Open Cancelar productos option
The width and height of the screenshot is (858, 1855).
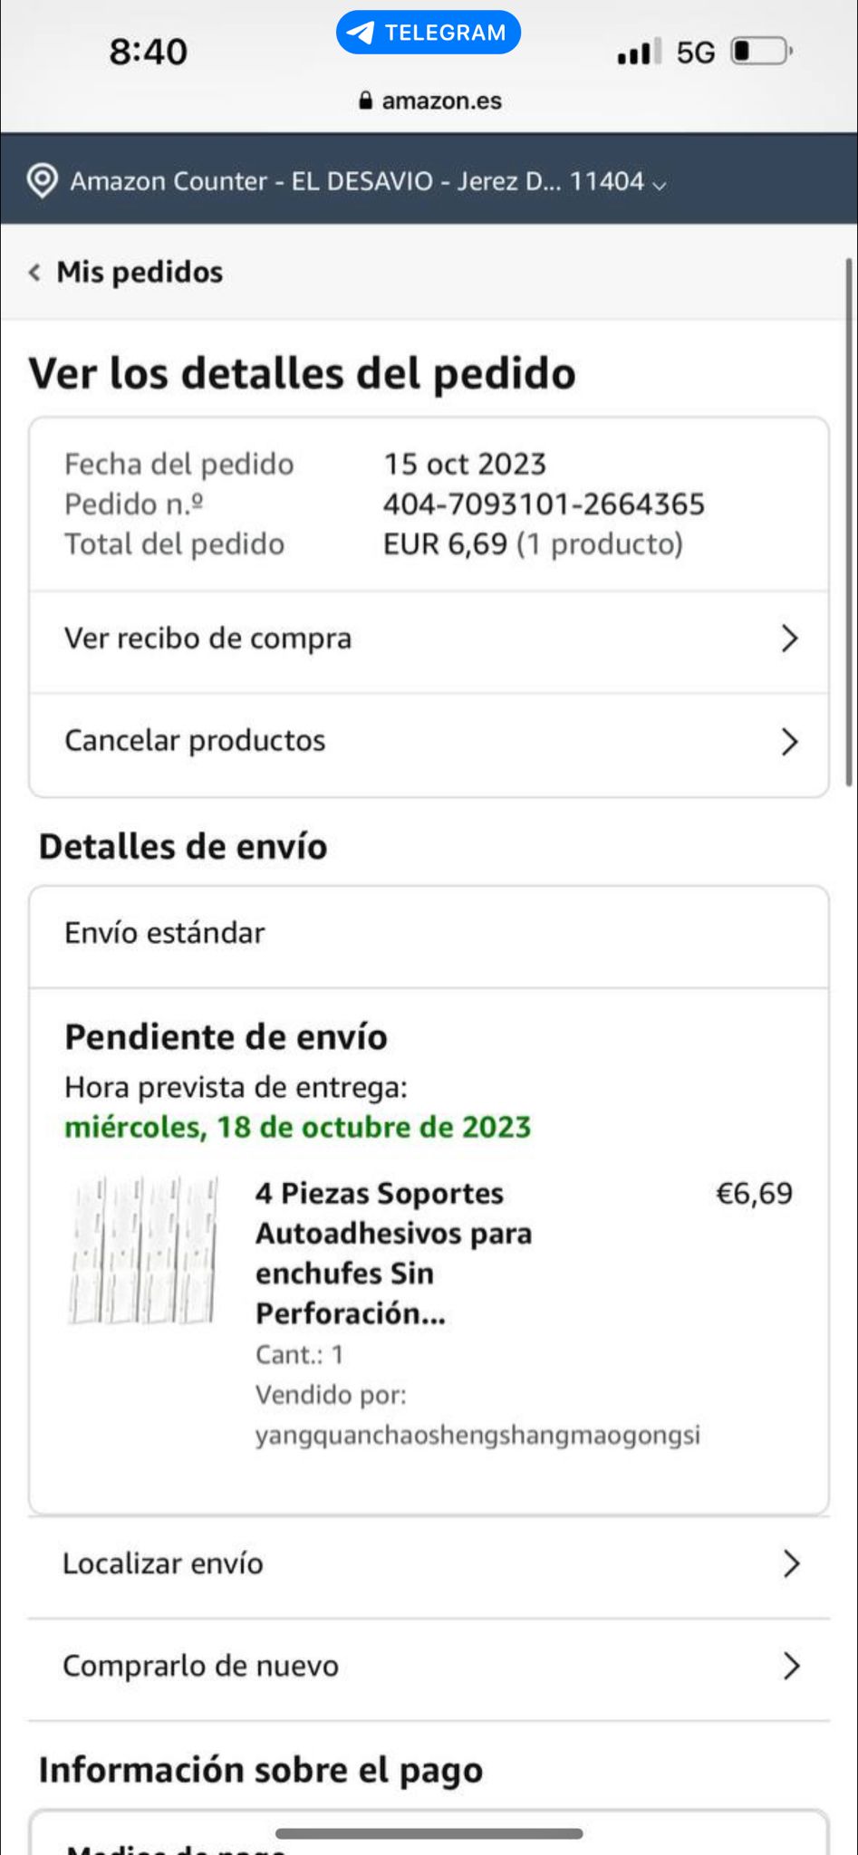pos(195,741)
